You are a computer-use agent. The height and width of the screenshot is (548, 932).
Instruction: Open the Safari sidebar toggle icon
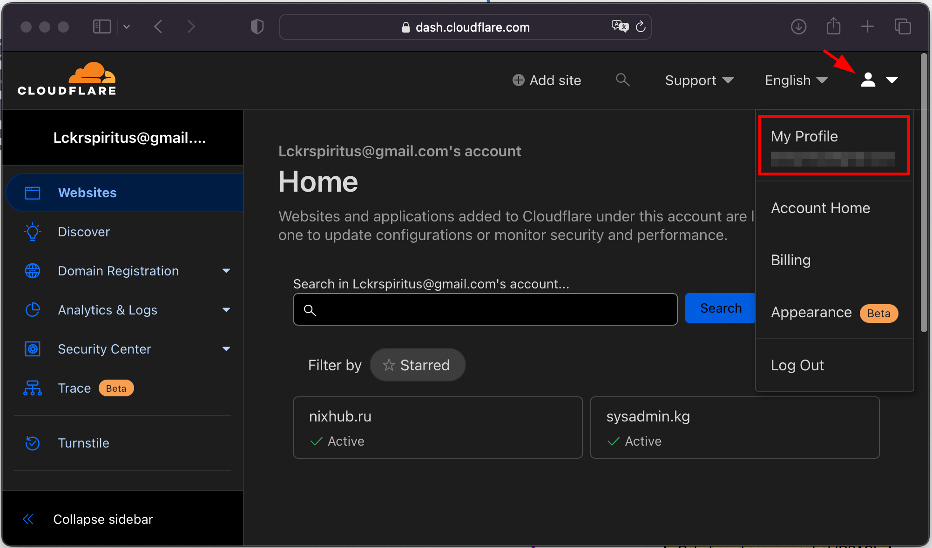(x=102, y=27)
